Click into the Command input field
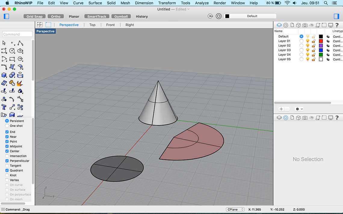The width and height of the screenshot is (343, 214). 17,34
